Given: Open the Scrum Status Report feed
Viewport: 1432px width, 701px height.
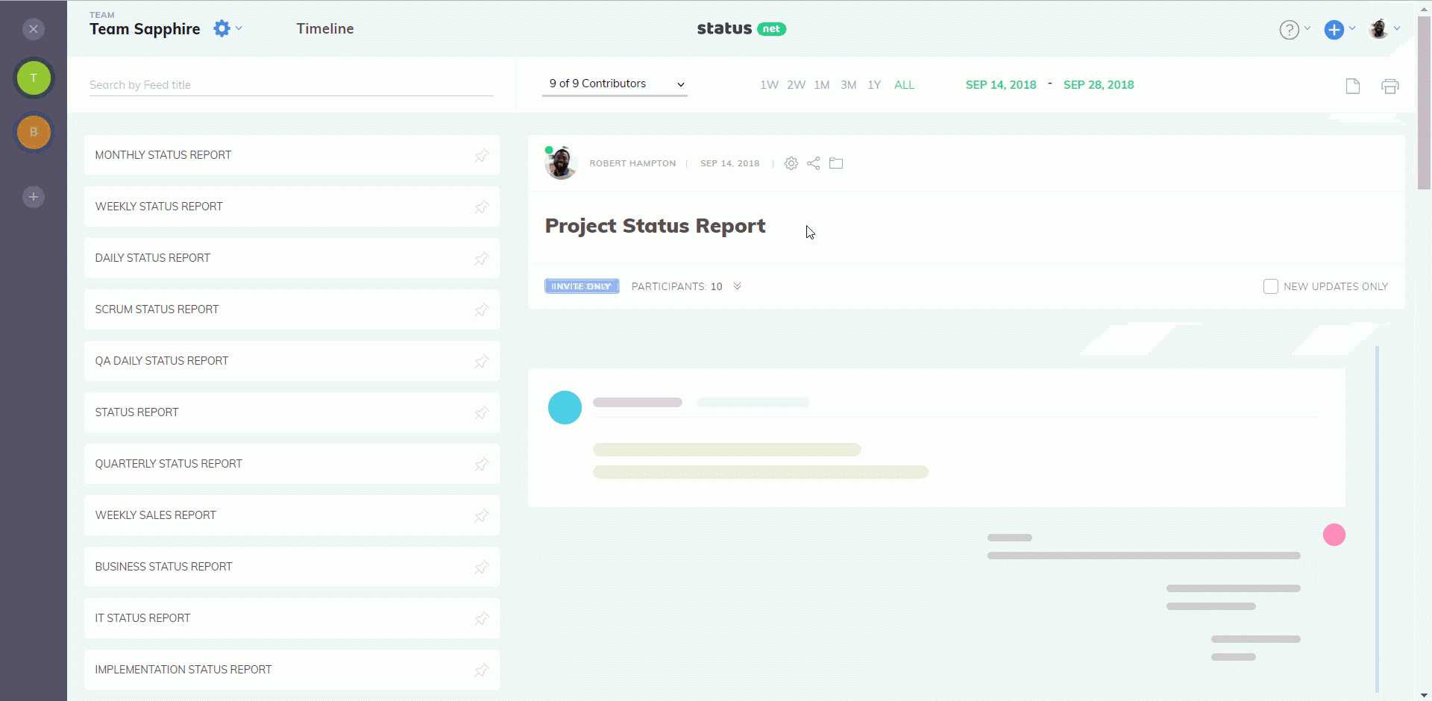Looking at the screenshot, I should coord(157,309).
